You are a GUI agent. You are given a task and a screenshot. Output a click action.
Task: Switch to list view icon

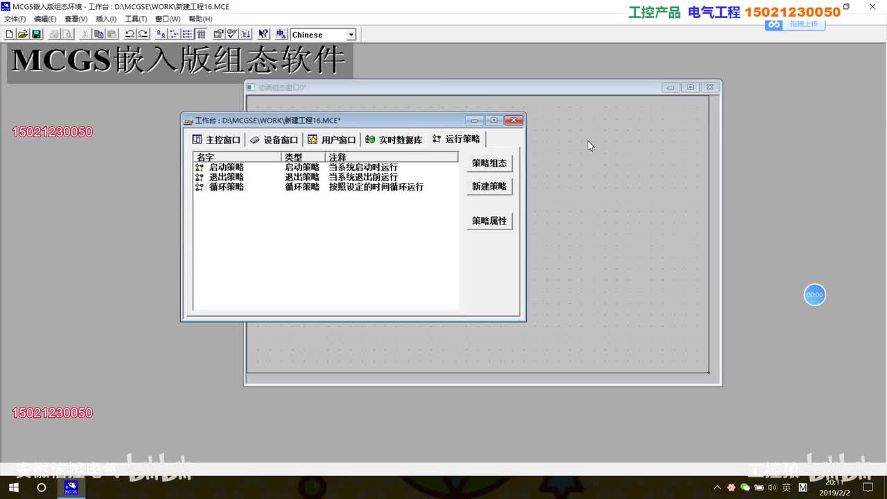point(187,34)
